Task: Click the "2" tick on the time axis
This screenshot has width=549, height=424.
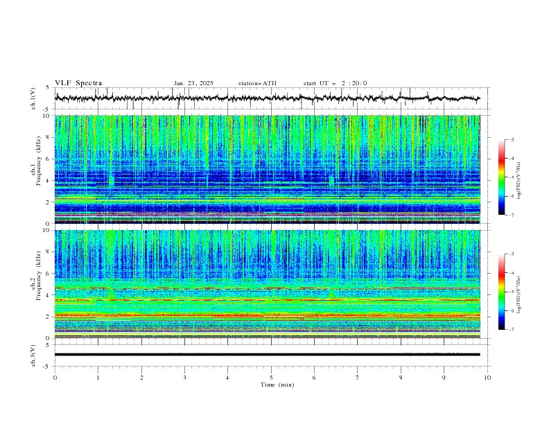Action: pyautogui.click(x=141, y=378)
